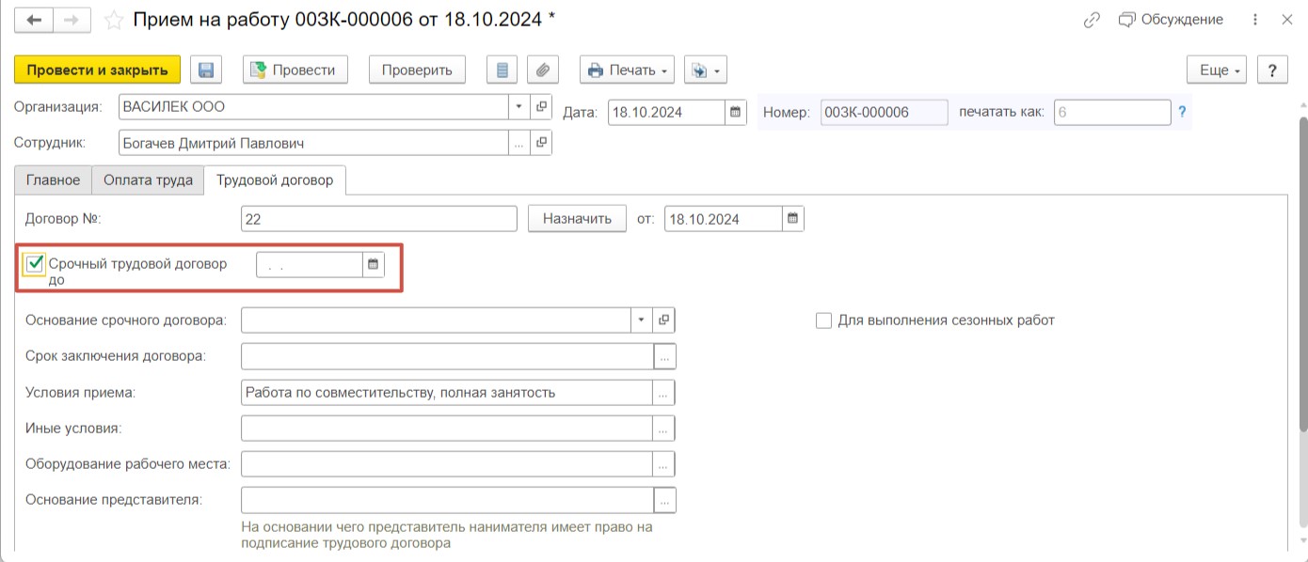Select the Трудовой договор tab

pyautogui.click(x=275, y=180)
